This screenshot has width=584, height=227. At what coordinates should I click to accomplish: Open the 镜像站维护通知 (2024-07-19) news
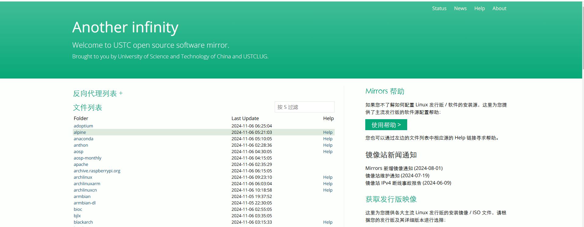pyautogui.click(x=397, y=176)
